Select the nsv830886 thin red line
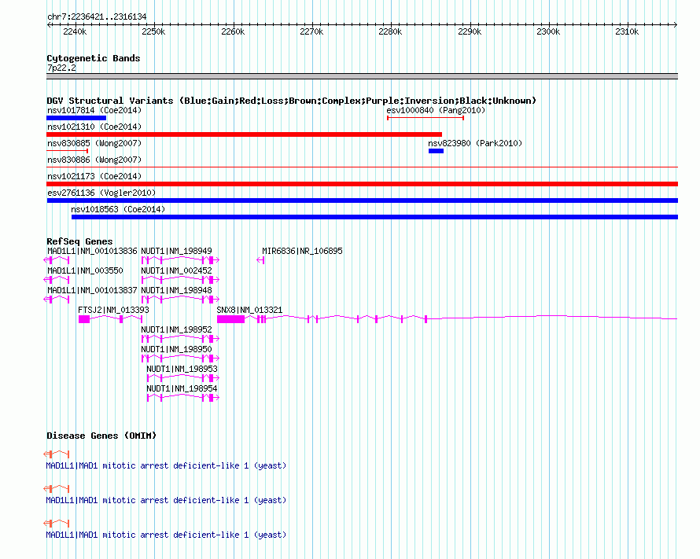Viewport: 700px width, 559px height. point(362,167)
